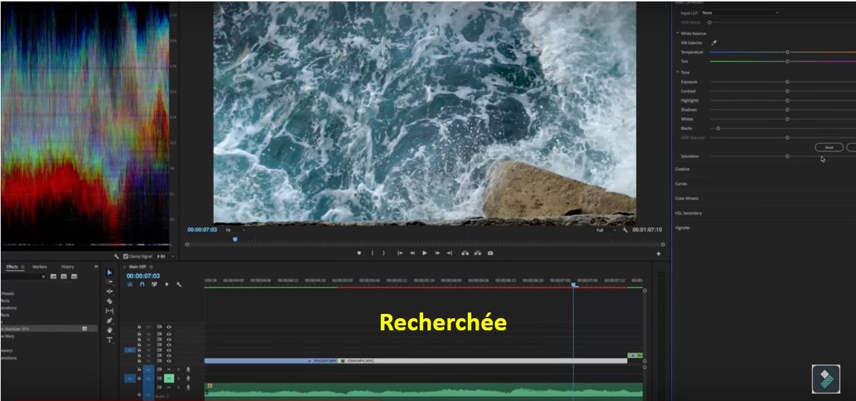Select the Ripple Edit tool

click(110, 292)
